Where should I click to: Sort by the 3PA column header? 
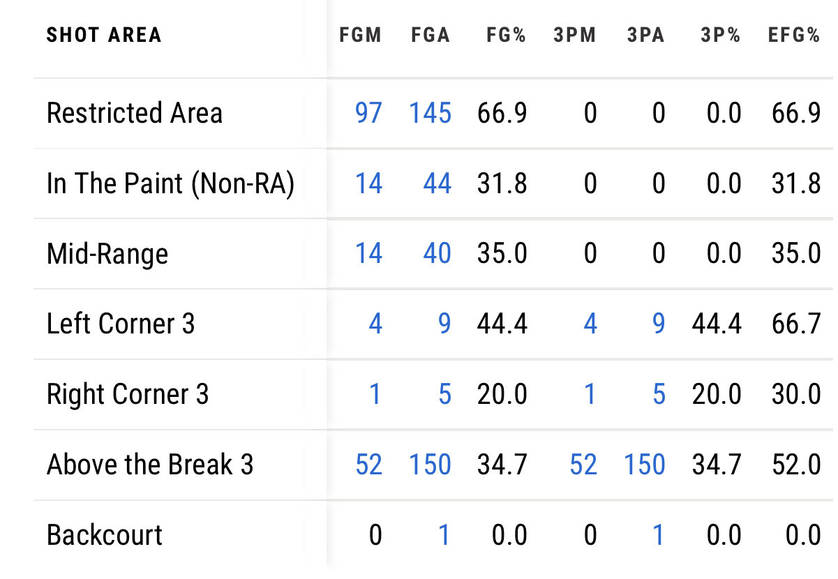645,36
